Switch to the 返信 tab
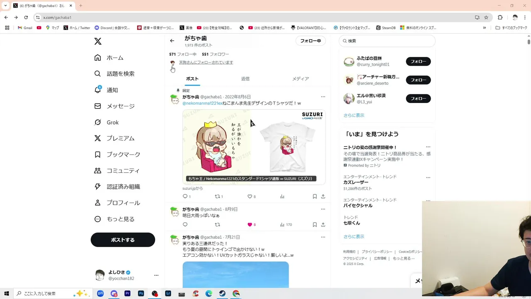 tap(245, 79)
